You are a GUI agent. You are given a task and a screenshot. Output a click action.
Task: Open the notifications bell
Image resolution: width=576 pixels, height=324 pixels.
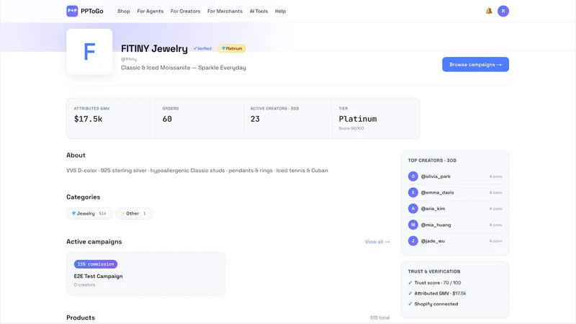click(489, 11)
